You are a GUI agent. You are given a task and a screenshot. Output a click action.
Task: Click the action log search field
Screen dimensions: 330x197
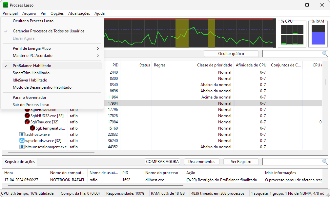tap(292, 162)
